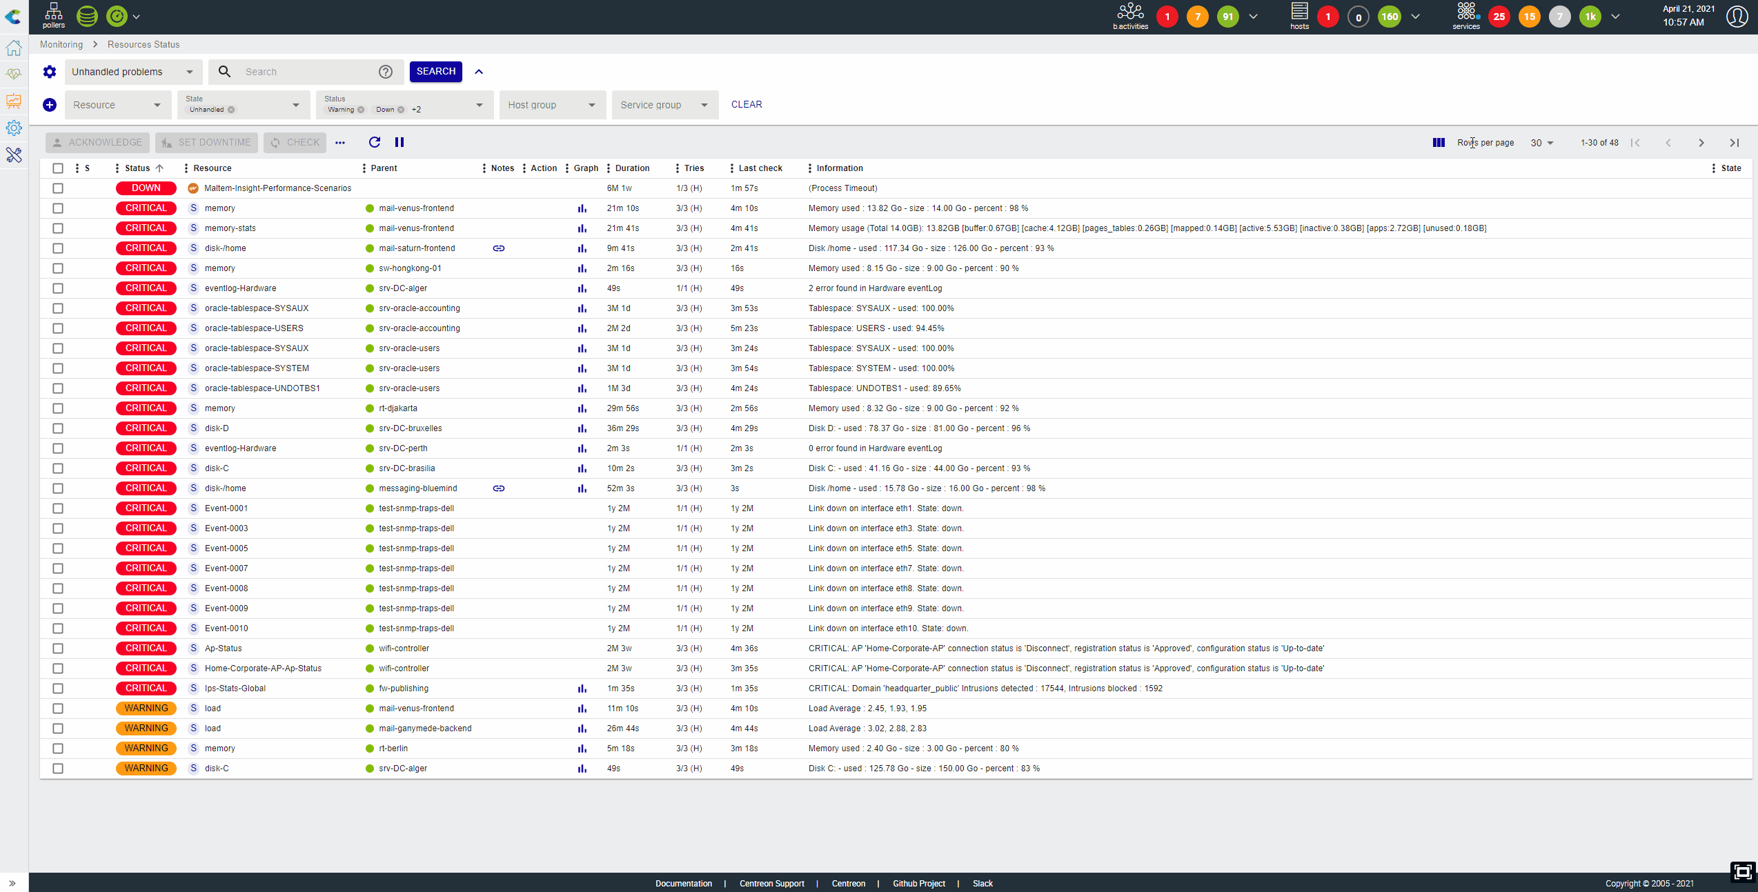This screenshot has width=1758, height=892.
Task: Change the rows per page value of 30
Action: coord(1542,143)
